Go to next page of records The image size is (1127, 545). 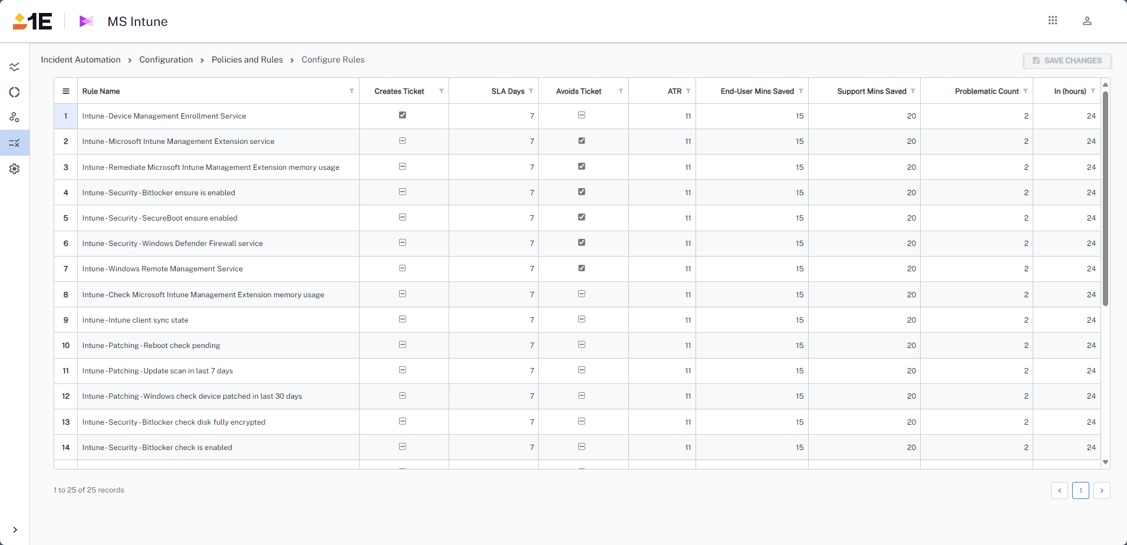(1102, 490)
